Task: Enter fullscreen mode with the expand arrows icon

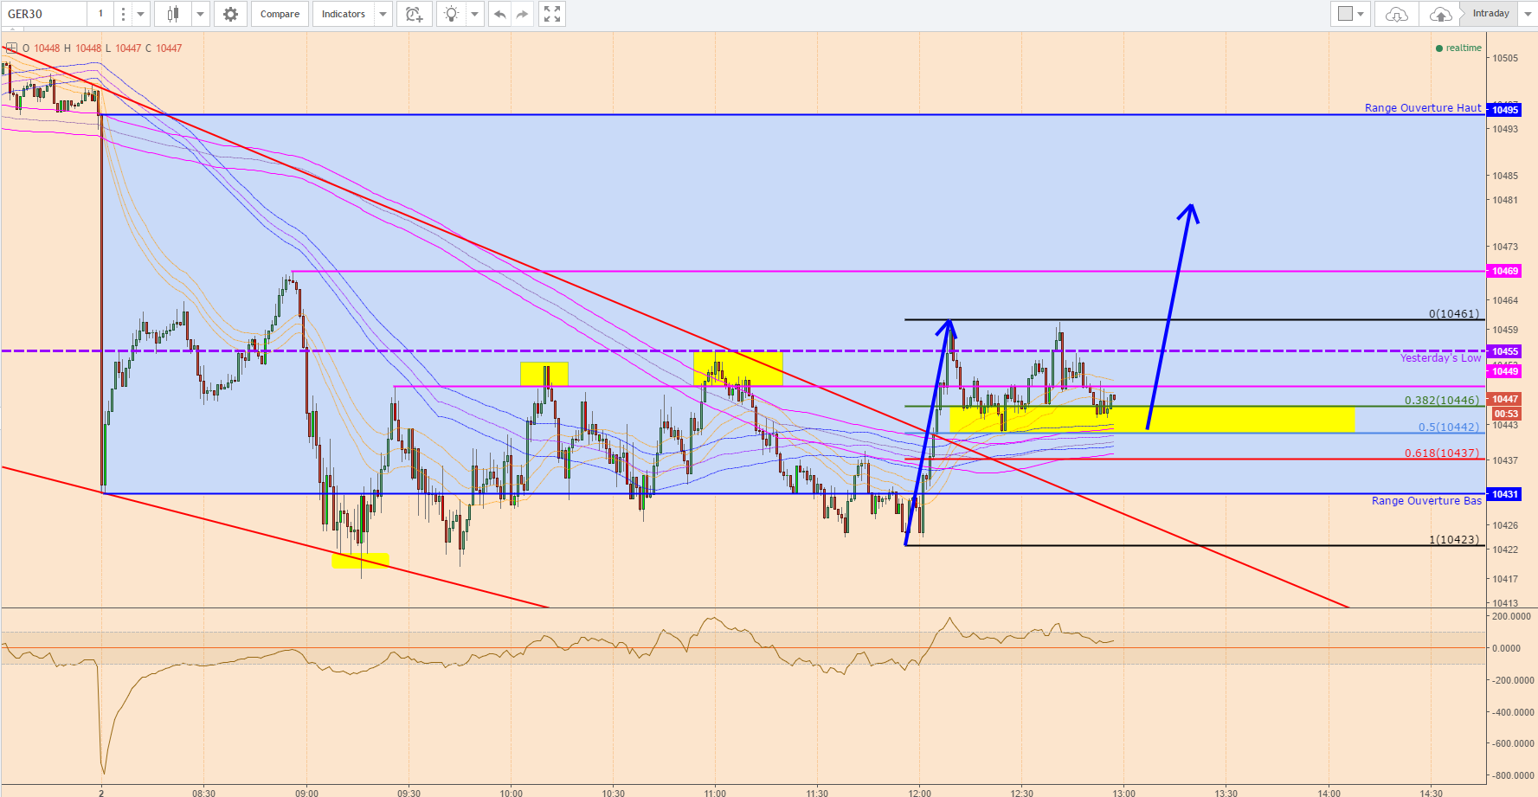Action: click(x=552, y=14)
